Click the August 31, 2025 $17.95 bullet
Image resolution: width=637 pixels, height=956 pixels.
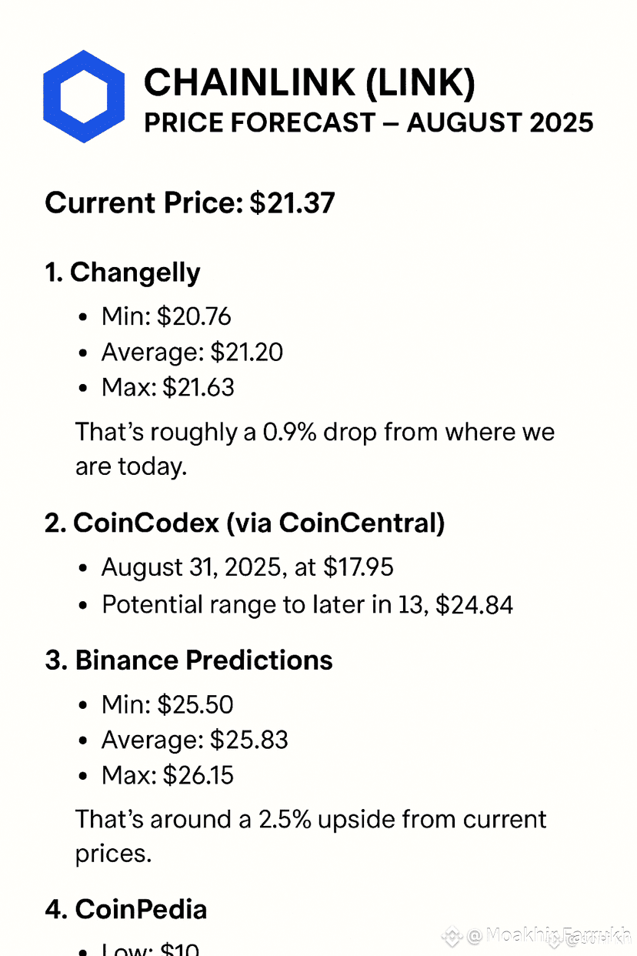point(247,567)
